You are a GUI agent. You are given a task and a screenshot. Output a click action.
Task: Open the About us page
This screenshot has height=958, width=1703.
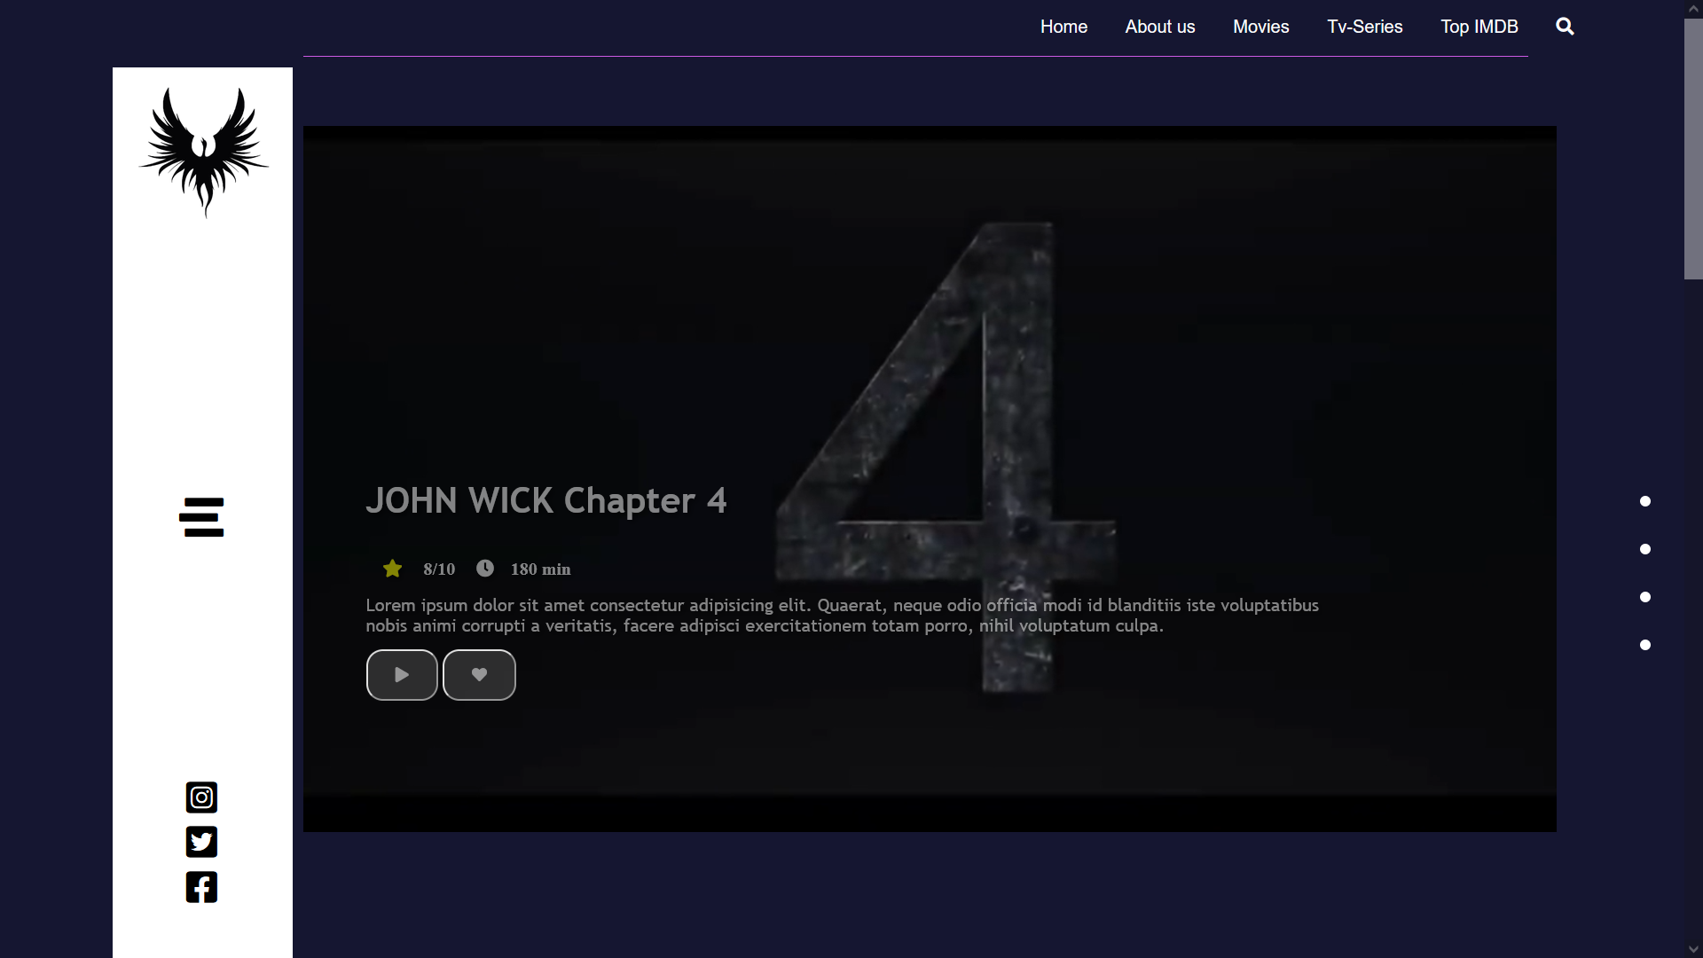click(x=1160, y=27)
